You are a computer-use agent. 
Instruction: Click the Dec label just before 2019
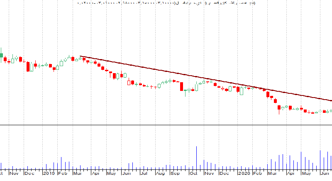29,174
